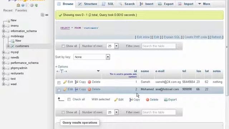Open the SQL tab

(x=108, y=4)
